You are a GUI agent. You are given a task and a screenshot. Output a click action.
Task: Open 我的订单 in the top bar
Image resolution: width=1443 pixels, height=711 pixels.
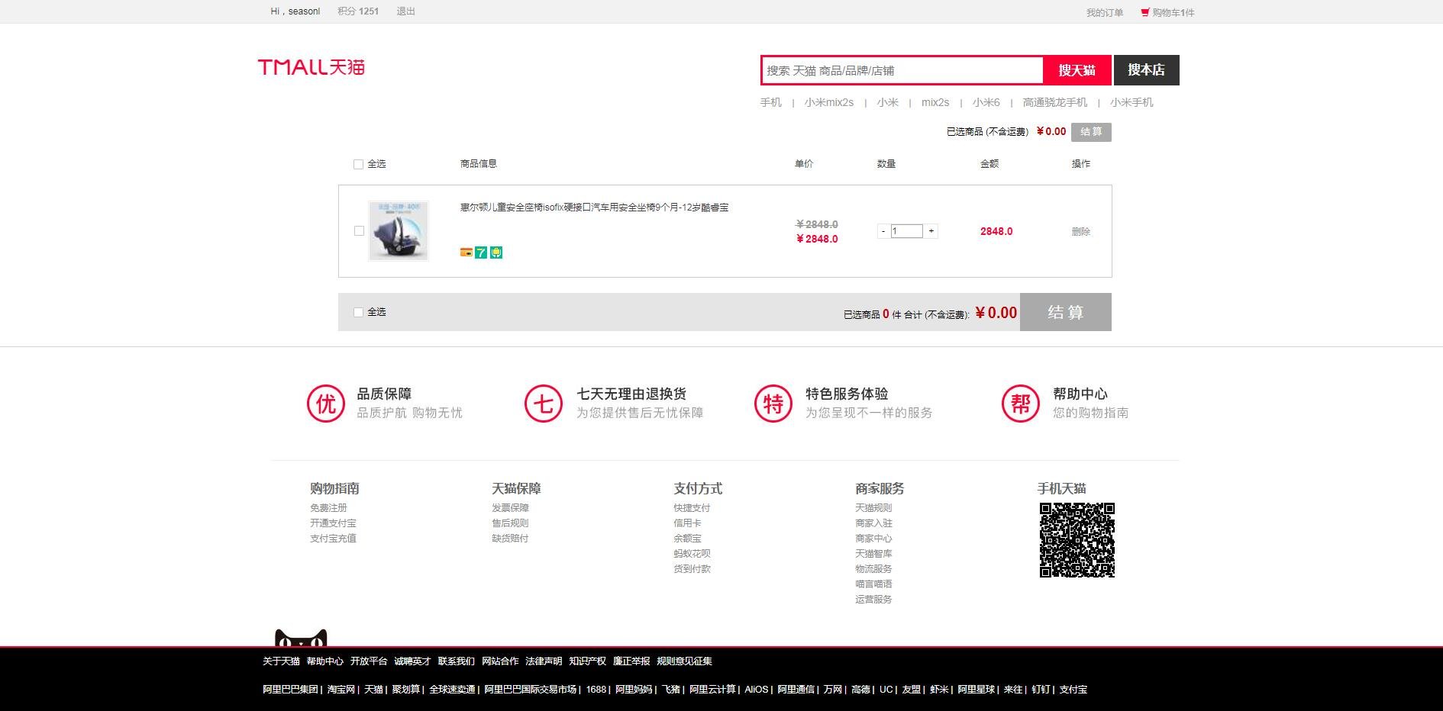tap(1105, 12)
